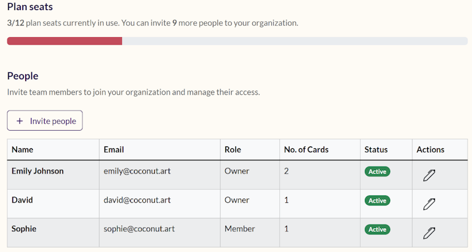Click the Email column header

click(x=114, y=150)
